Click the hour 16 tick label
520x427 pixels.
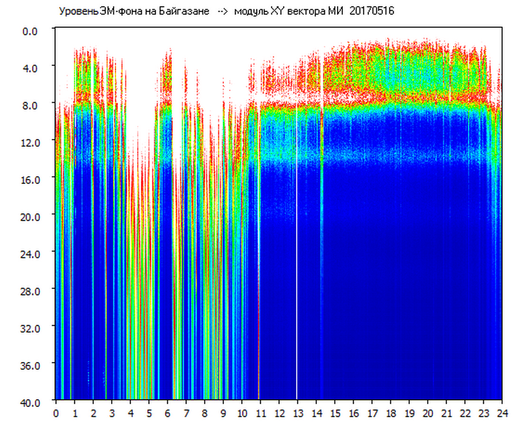coord(353,413)
